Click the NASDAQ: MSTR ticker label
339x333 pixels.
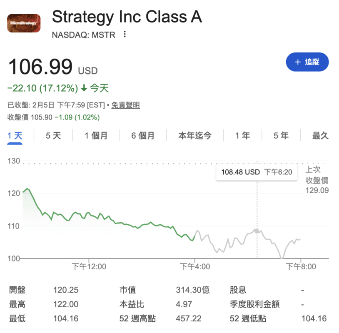83,35
